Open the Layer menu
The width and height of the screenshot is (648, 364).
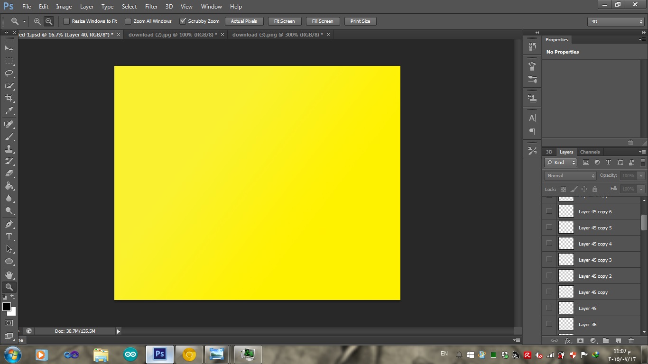click(87, 7)
